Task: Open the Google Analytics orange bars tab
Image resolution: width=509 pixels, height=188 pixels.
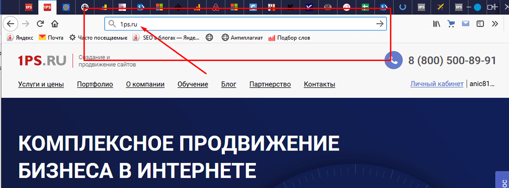Action: click(x=197, y=7)
